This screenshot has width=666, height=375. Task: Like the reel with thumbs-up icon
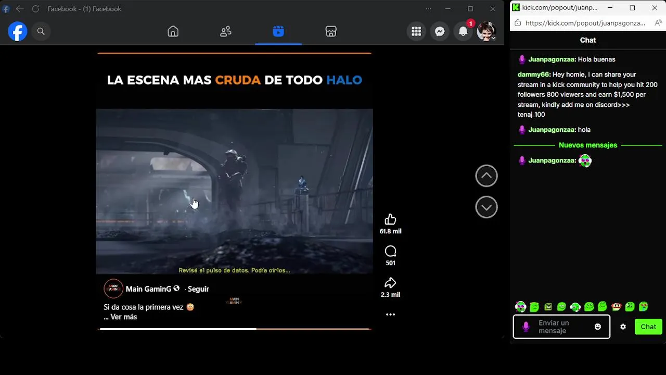(x=390, y=220)
